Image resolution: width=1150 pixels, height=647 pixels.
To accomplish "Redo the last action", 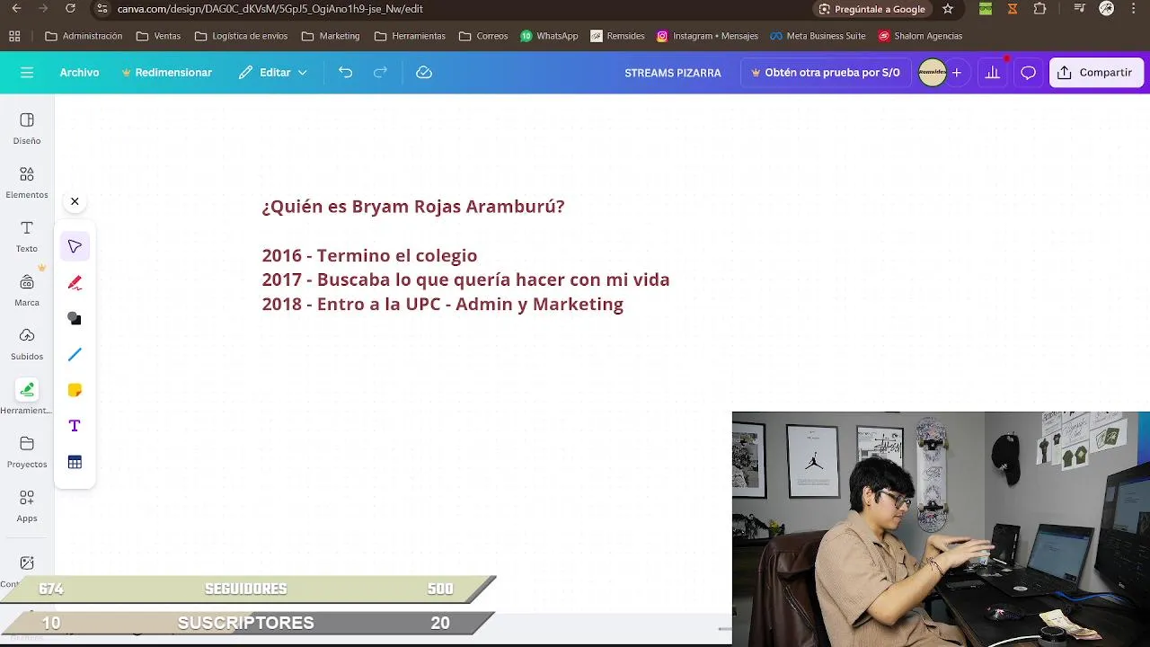I will click(x=380, y=73).
